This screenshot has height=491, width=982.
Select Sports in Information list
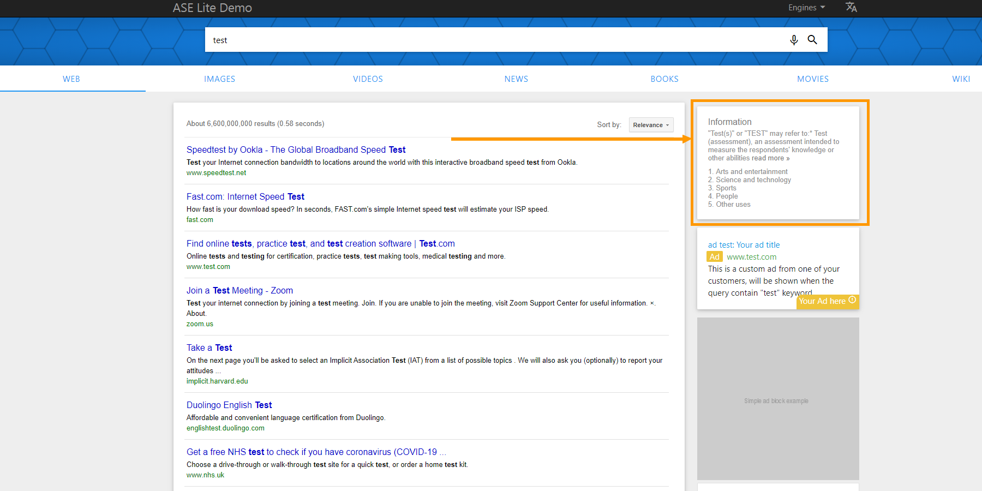click(726, 188)
